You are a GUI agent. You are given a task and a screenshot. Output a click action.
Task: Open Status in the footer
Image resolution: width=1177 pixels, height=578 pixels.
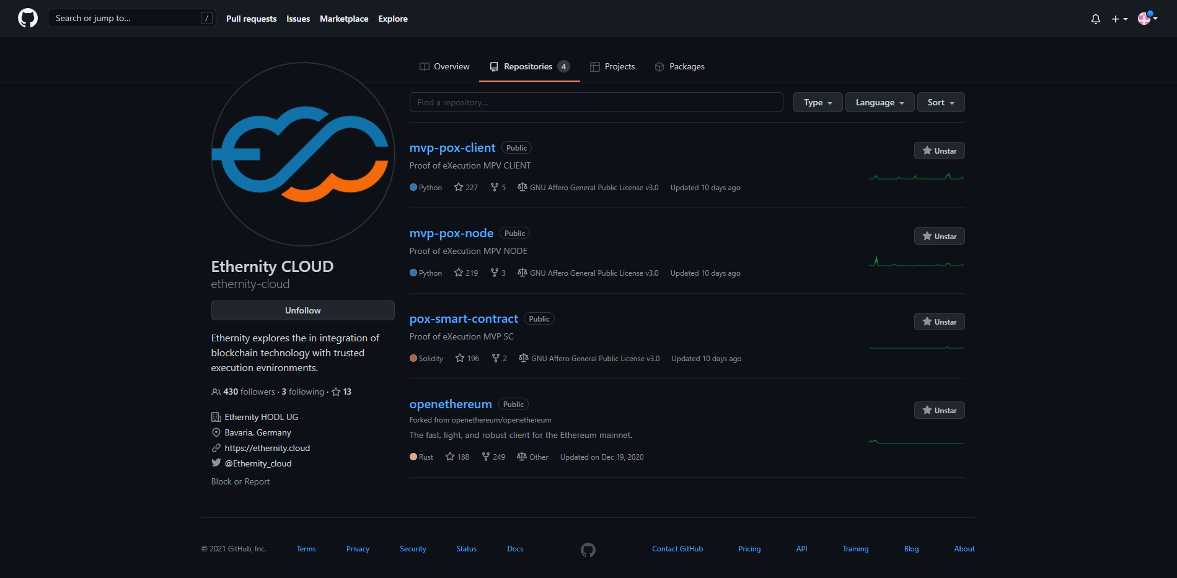point(467,549)
